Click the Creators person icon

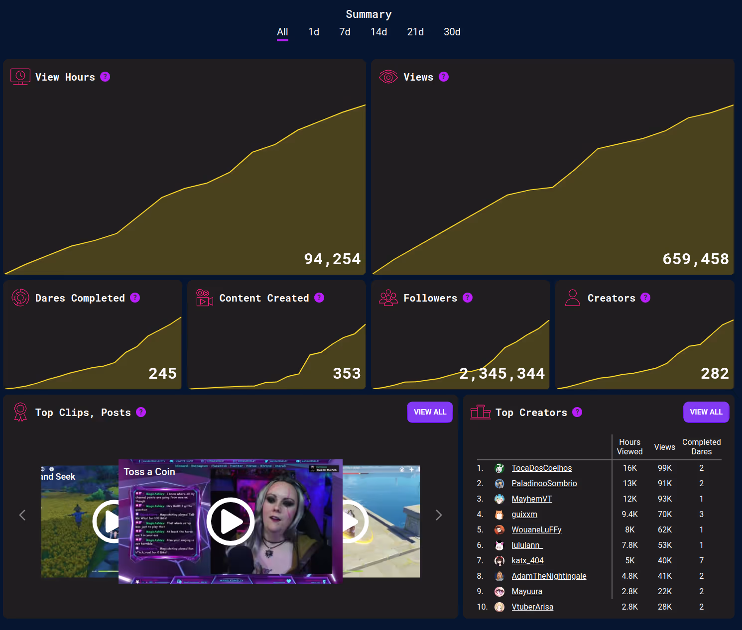[572, 298]
